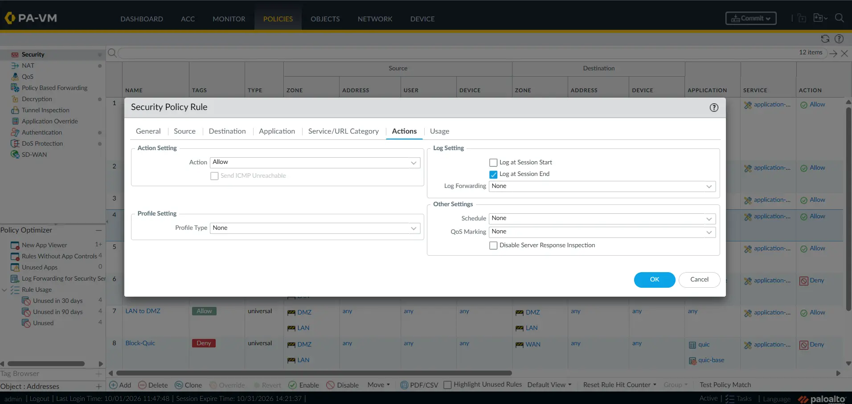Viewport: 852px width, 404px height.
Task: Export rules with PDF/CSV icon
Action: pos(404,385)
